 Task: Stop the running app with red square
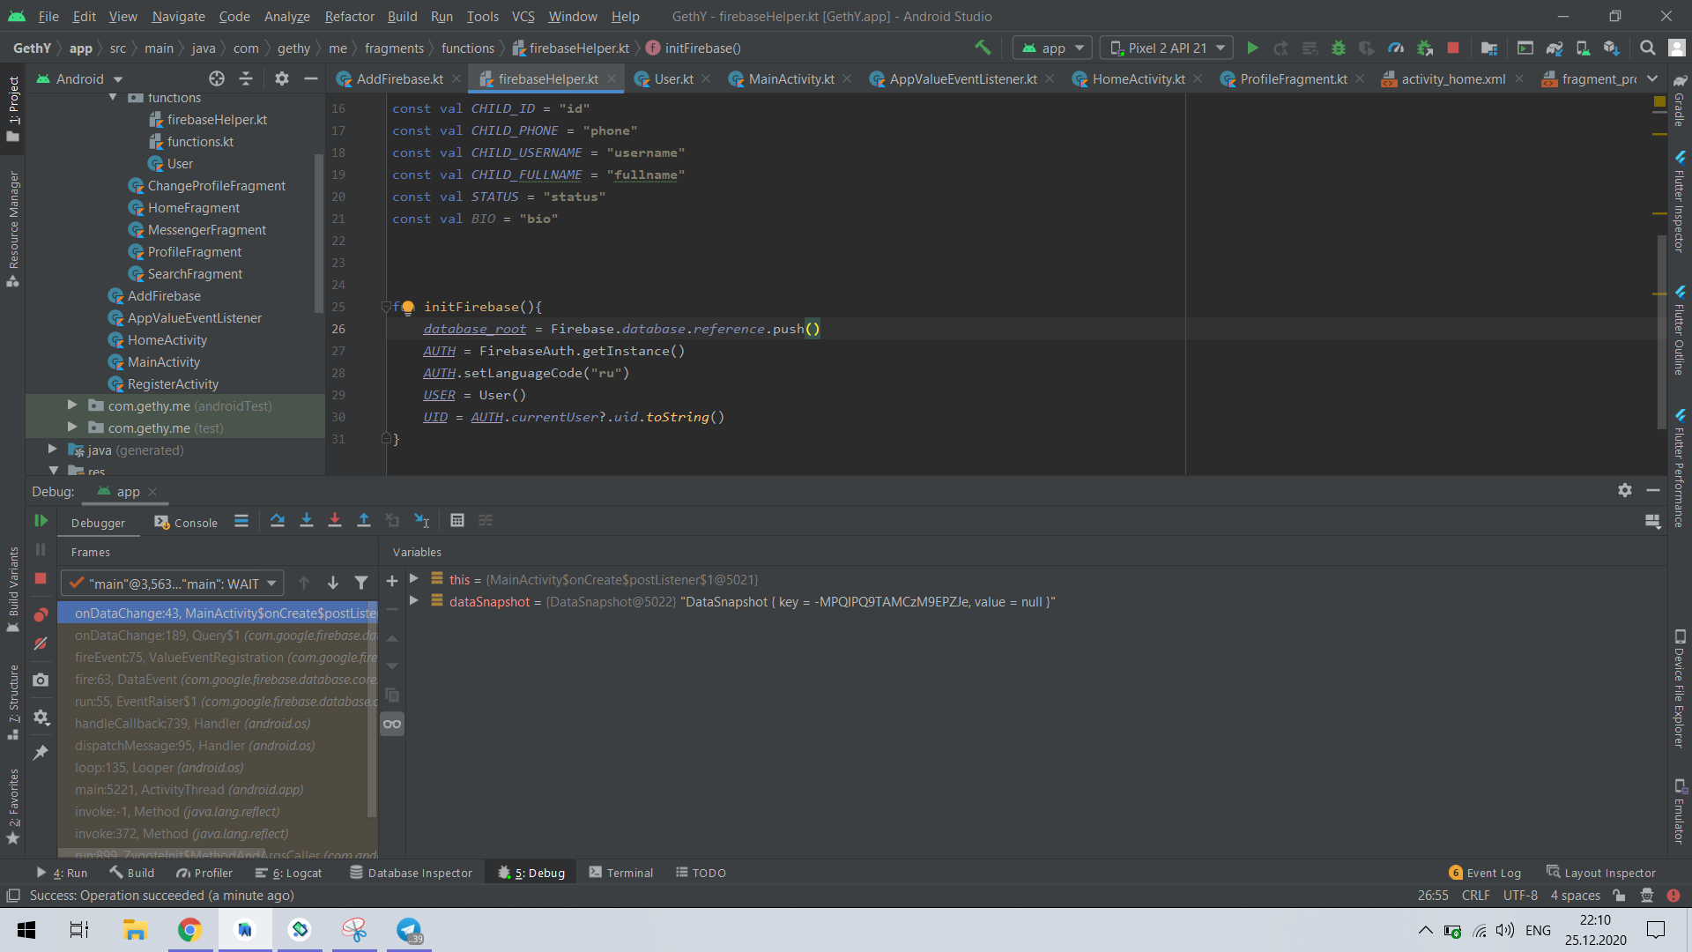1453,48
